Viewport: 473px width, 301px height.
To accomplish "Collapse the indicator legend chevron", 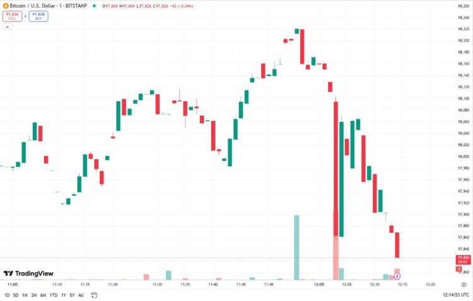I will [7, 27].
